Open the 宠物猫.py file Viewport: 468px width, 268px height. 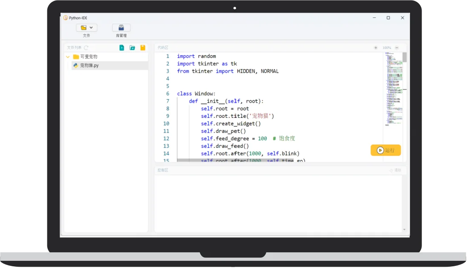(x=109, y=66)
